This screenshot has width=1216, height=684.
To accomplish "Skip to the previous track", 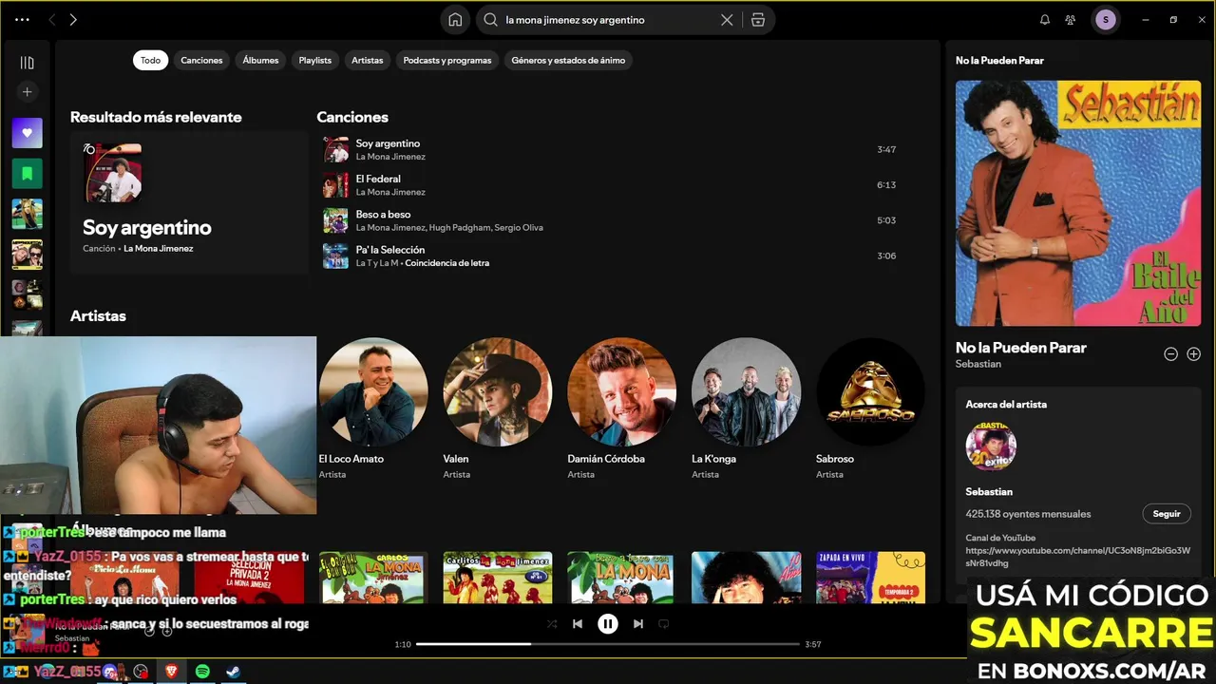I will (578, 624).
